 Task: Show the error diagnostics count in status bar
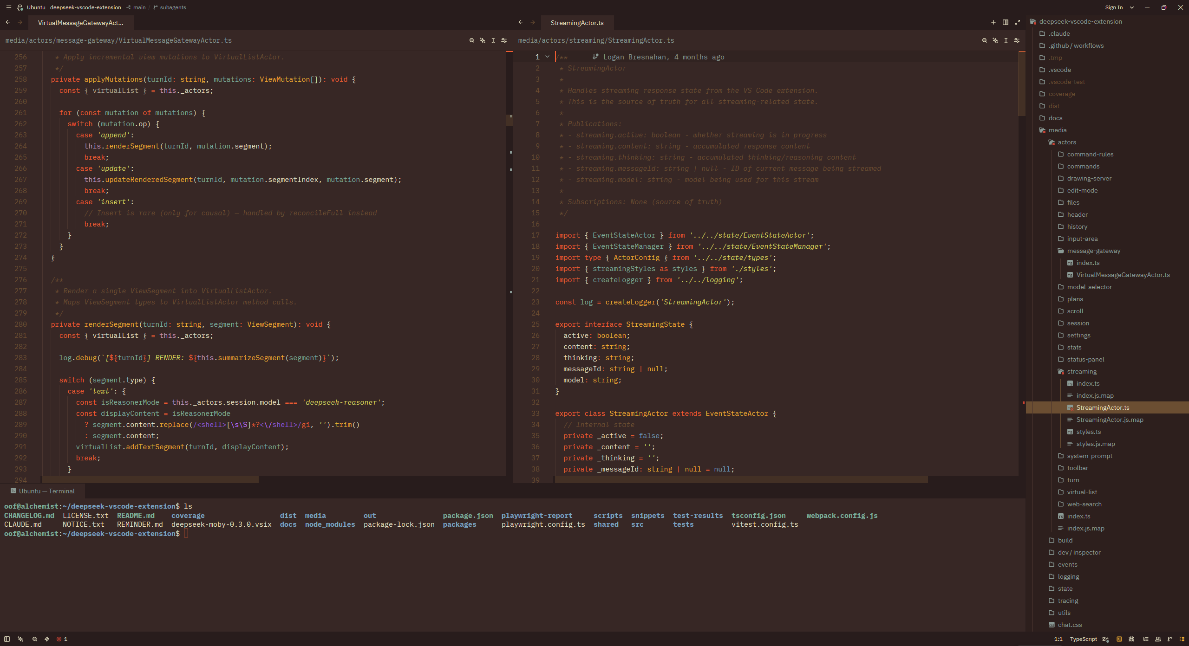click(62, 639)
